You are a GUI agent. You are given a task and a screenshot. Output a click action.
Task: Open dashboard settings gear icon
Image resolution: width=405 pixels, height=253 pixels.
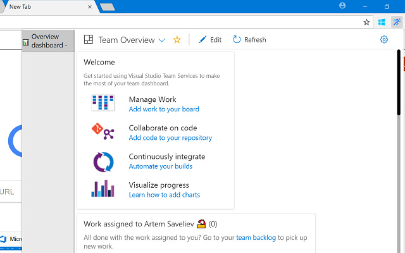coord(384,39)
